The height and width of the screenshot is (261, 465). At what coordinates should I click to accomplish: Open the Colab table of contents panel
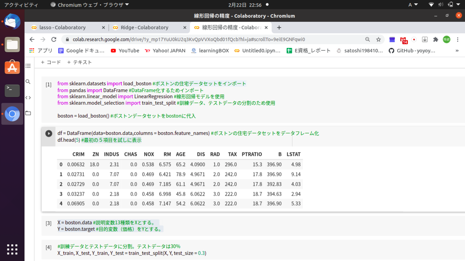coord(28,66)
